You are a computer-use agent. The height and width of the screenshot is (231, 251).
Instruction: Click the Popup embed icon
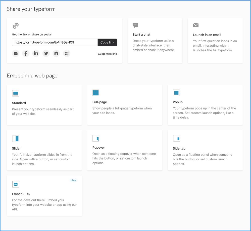[x=176, y=93]
